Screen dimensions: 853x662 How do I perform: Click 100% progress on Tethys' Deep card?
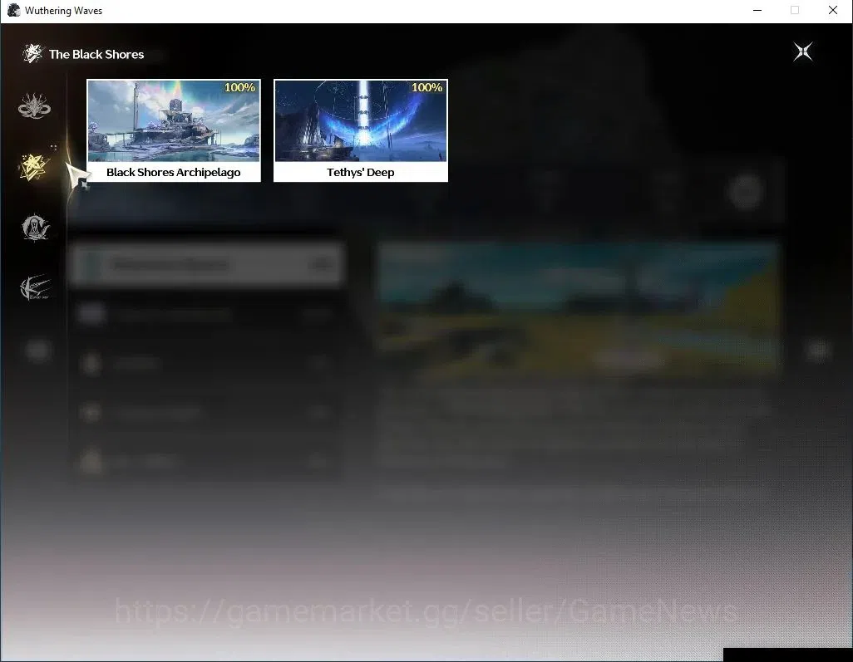point(426,87)
